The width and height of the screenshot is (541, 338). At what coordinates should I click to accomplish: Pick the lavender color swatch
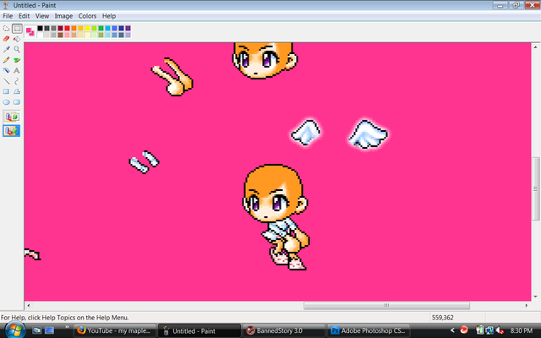tap(128, 35)
